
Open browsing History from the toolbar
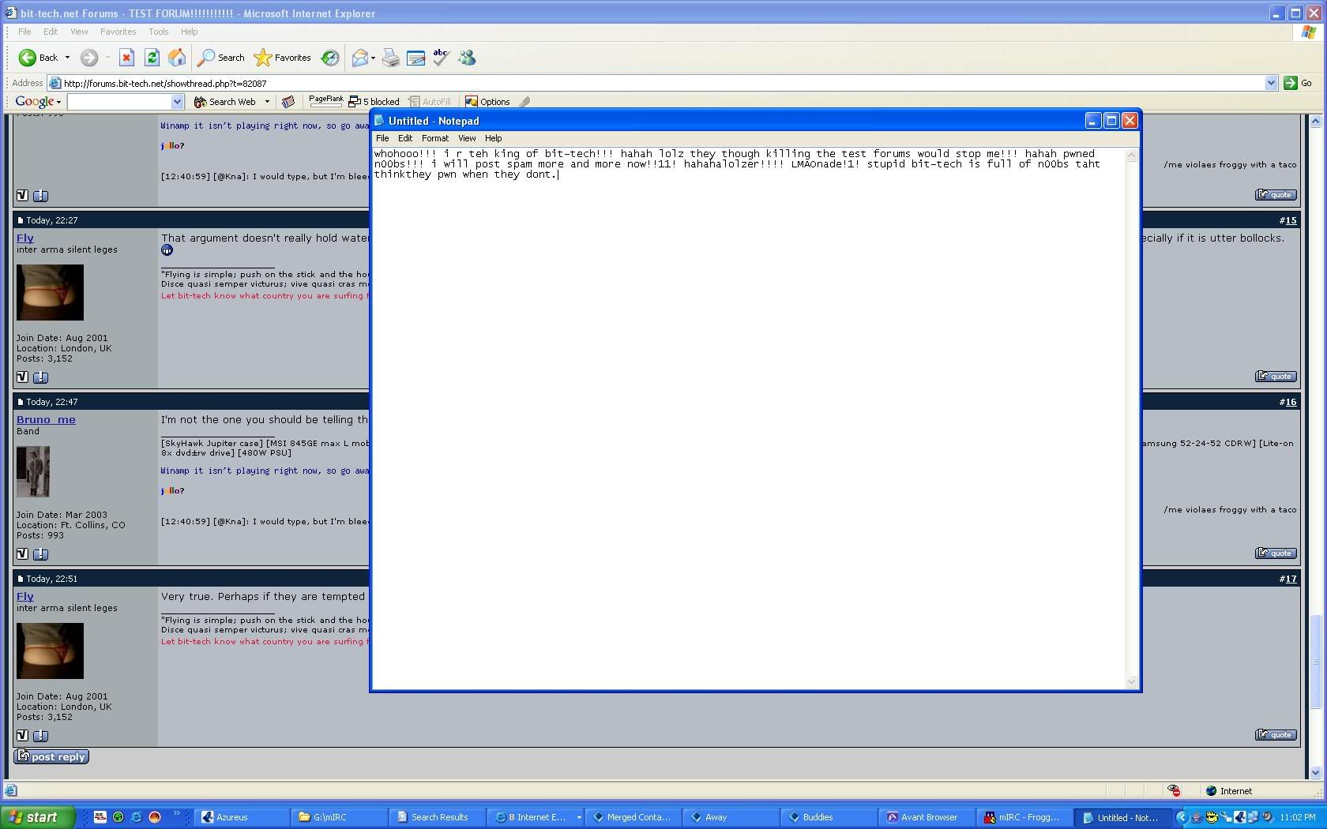(x=330, y=58)
